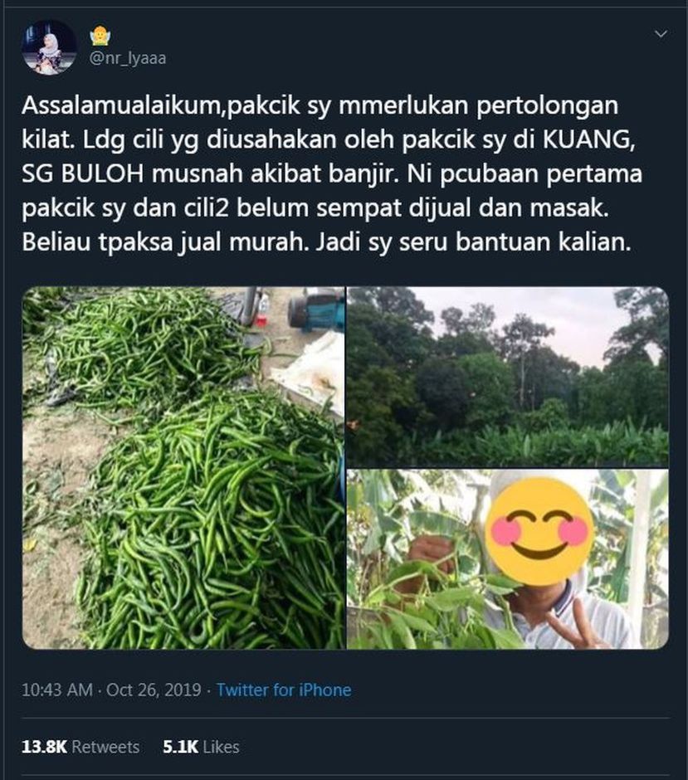
Task: Open the tweet options chevron menu
Action: (x=661, y=34)
